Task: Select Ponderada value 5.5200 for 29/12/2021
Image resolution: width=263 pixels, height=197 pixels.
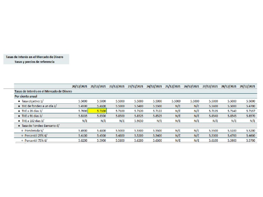Action: pos(251,131)
